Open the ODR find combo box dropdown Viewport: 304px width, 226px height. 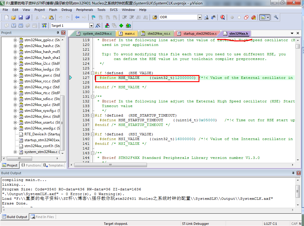click(200, 17)
